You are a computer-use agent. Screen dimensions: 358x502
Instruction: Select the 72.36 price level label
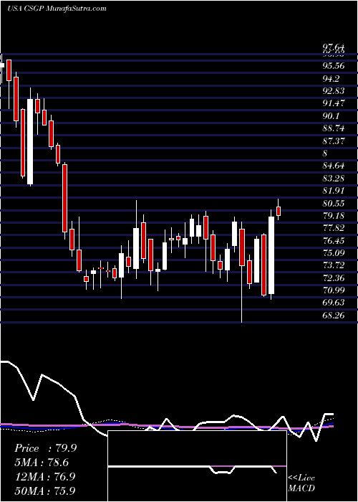pyautogui.click(x=334, y=278)
